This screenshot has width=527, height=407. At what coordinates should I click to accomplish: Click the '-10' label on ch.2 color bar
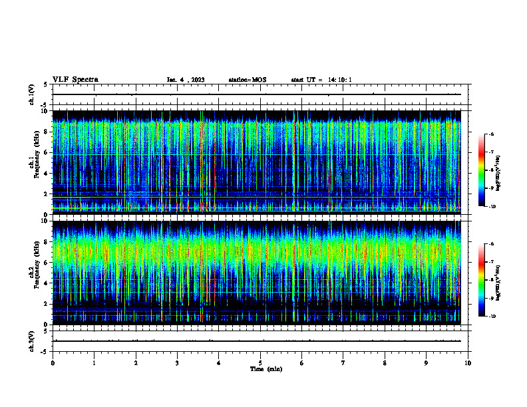click(492, 317)
